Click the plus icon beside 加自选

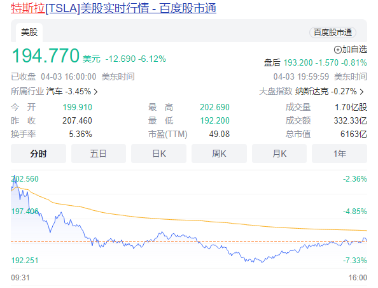tap(337, 50)
